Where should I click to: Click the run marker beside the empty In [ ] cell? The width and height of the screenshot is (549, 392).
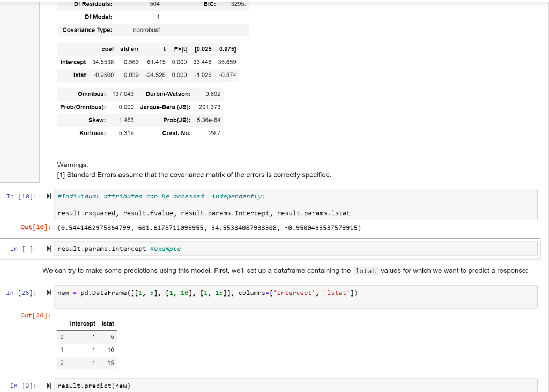coord(48,248)
